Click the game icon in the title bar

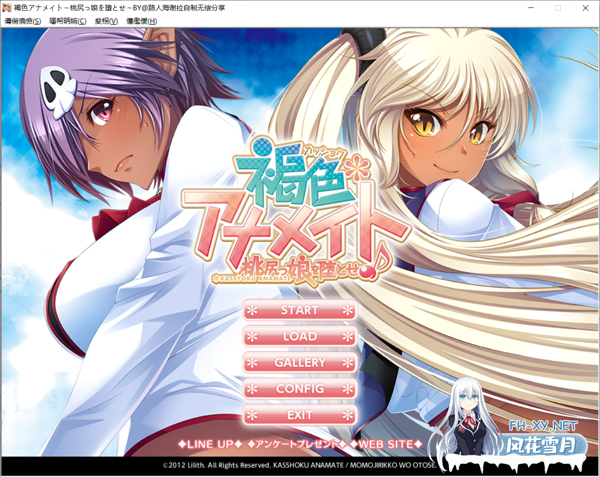7,7
